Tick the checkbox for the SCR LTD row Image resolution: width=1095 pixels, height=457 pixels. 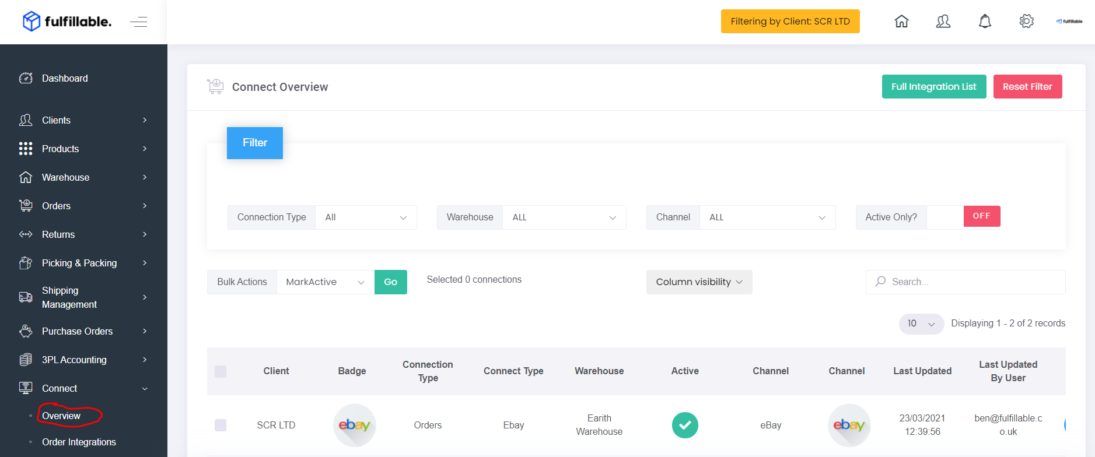tap(221, 425)
